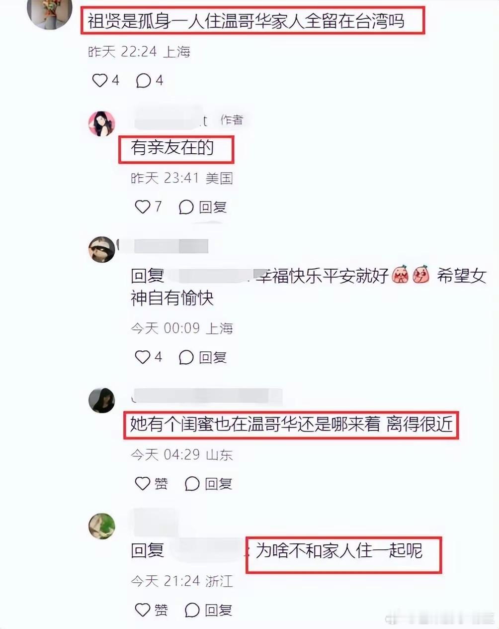Tap reply bubble on the 00:09 Shanghai comment

186,357
